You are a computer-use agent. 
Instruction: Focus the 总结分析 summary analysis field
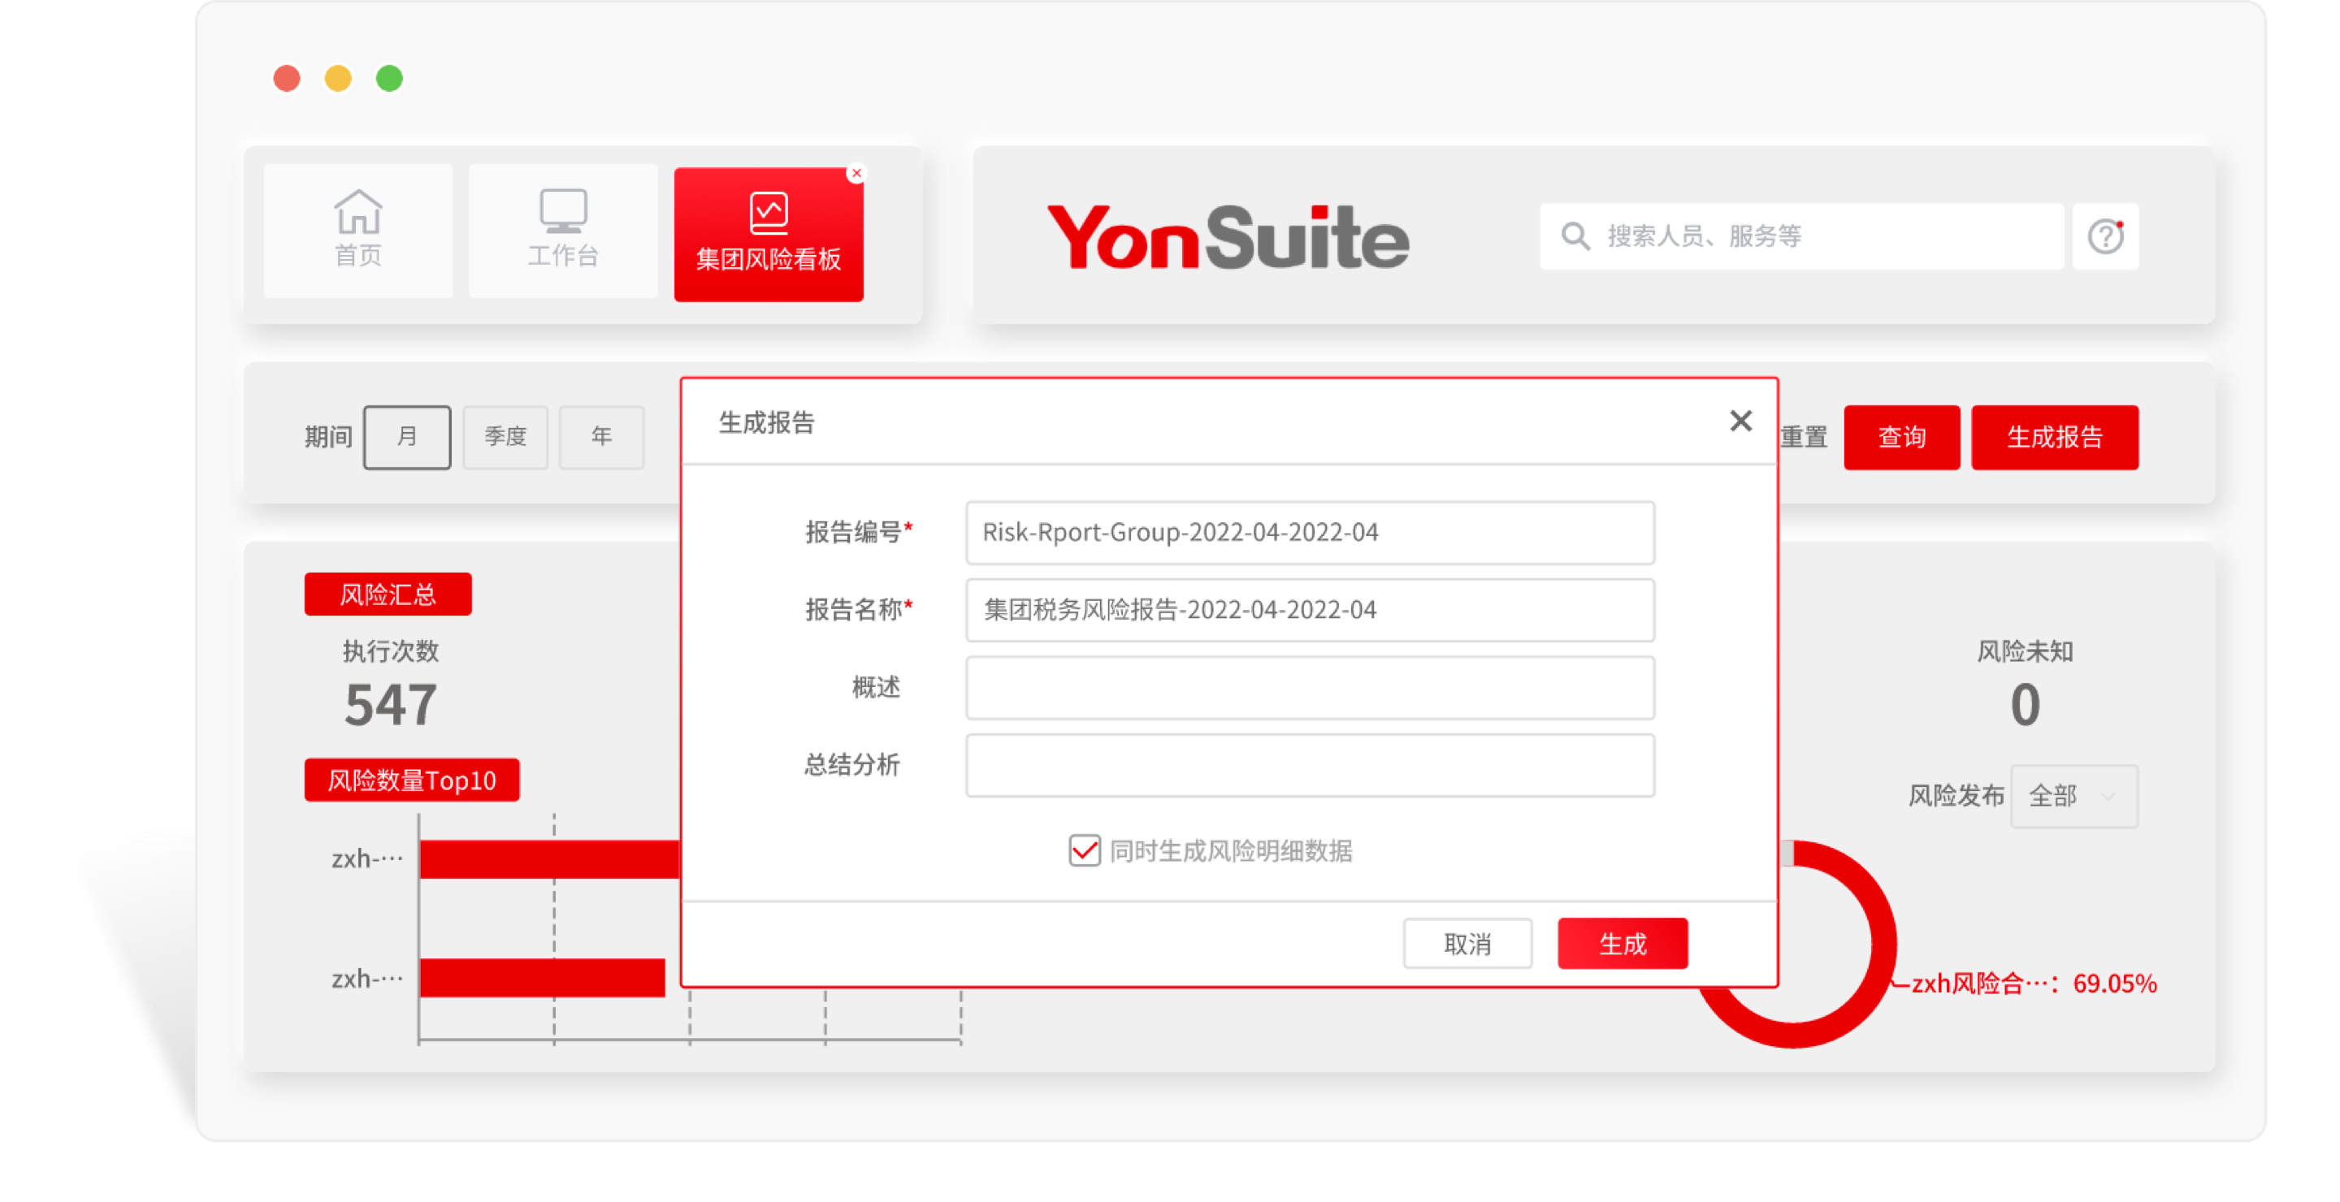(x=1309, y=765)
